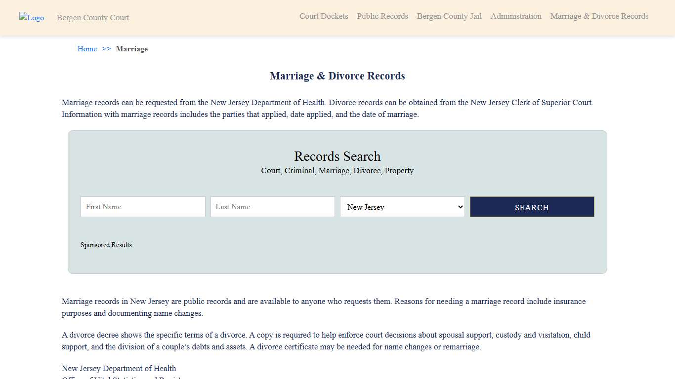Navigate to Public Records section
The image size is (675, 379).
point(382,16)
